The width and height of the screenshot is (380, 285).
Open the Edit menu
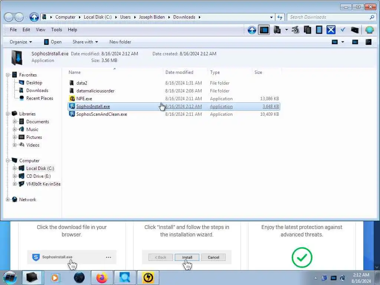[26, 30]
